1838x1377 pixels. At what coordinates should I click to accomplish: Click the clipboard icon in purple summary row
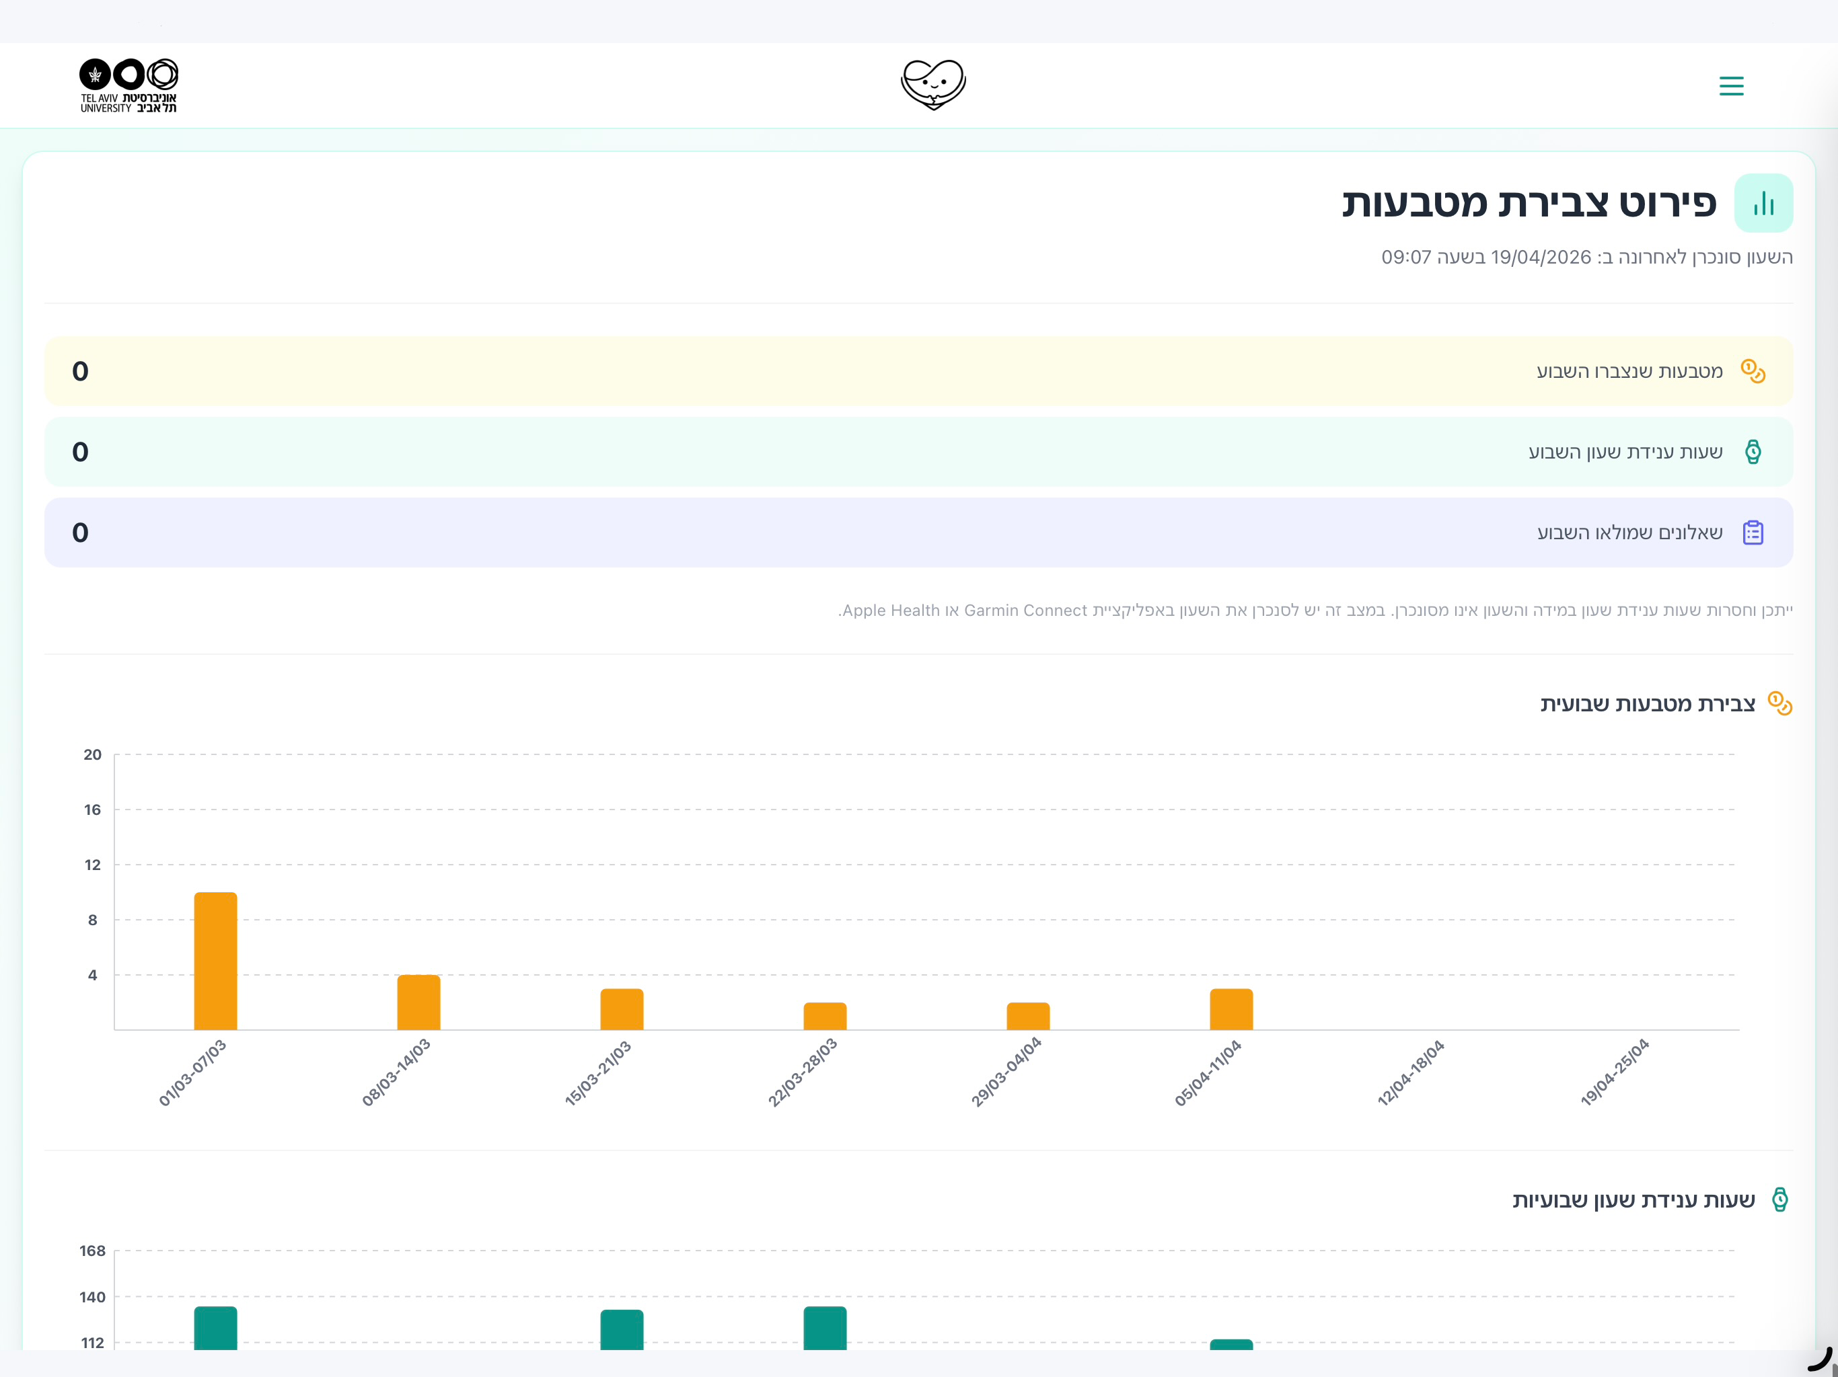point(1753,533)
